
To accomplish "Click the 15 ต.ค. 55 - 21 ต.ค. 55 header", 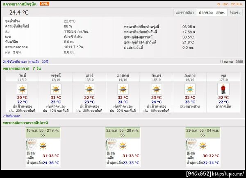I will (x=43, y=133).
